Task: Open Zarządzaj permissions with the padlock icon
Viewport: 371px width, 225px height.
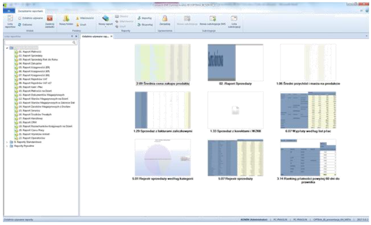Action: (165, 20)
